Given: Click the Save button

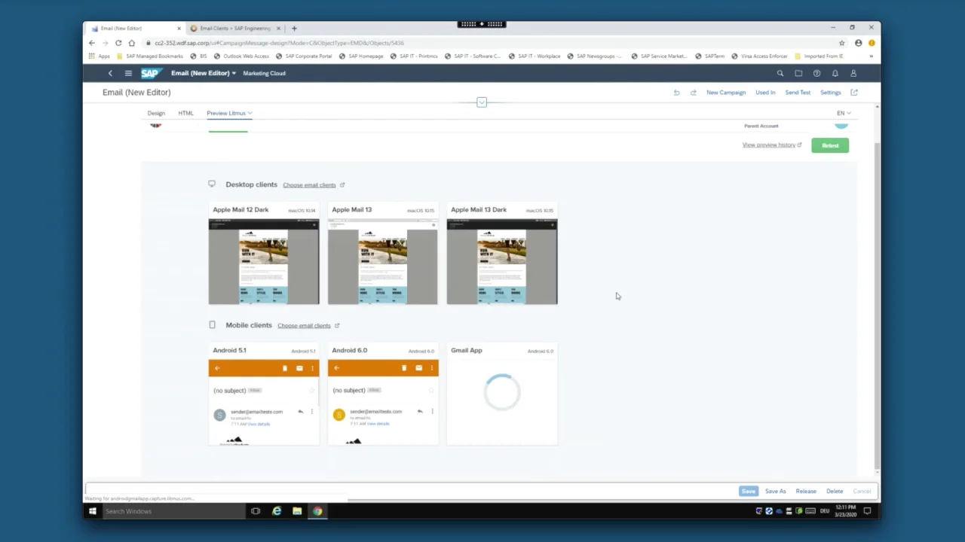Looking at the screenshot, I should tap(748, 491).
